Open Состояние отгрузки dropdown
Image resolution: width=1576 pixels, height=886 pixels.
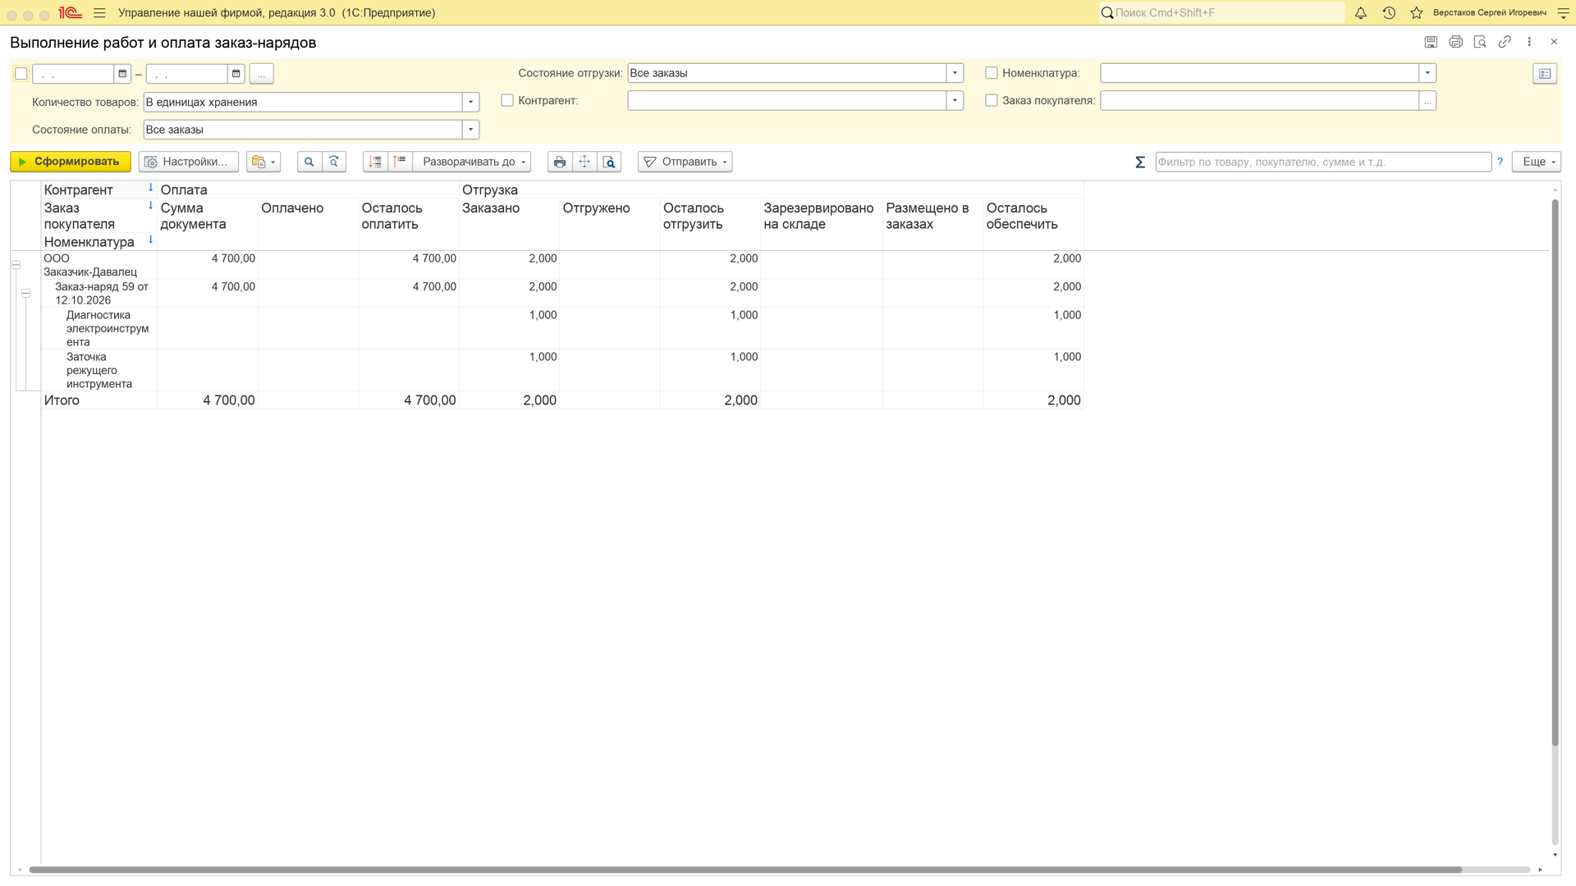coord(955,73)
